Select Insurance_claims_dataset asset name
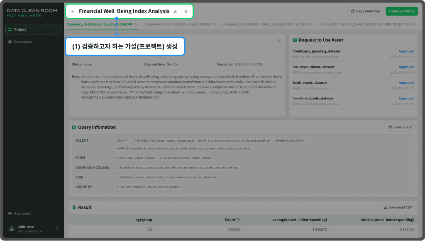 pyautogui.click(x=313, y=67)
